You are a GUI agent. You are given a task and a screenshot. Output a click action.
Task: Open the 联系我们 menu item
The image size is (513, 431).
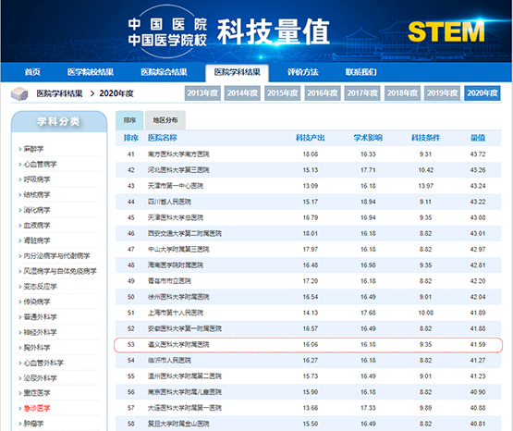coord(360,72)
